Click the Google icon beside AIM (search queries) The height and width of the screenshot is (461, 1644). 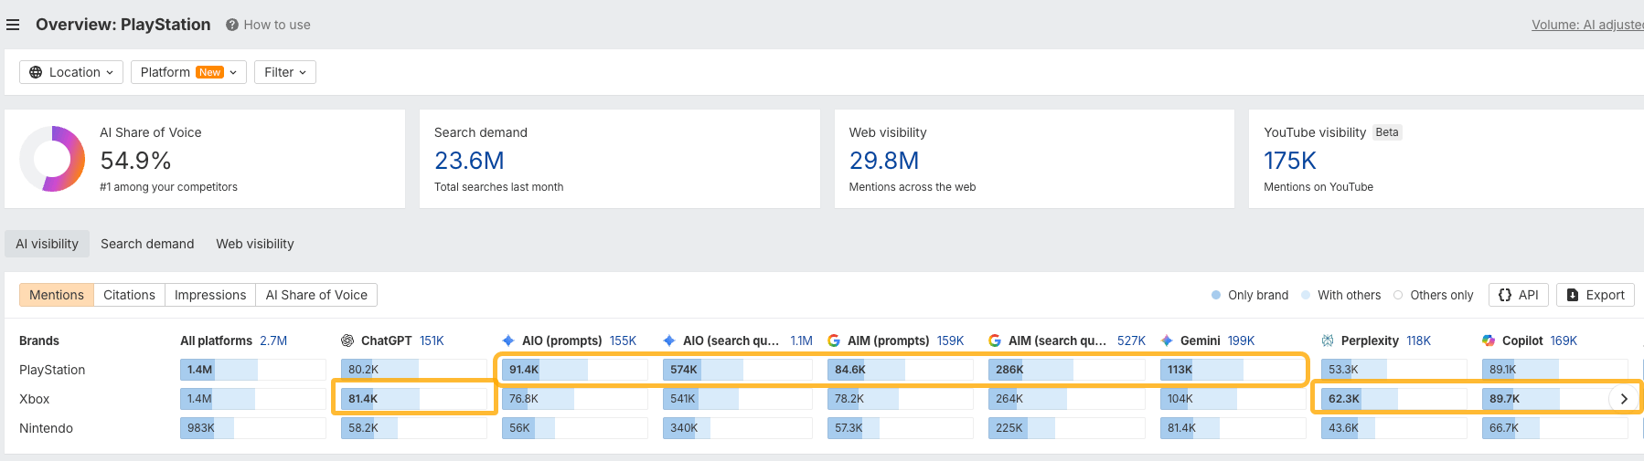pyautogui.click(x=995, y=341)
